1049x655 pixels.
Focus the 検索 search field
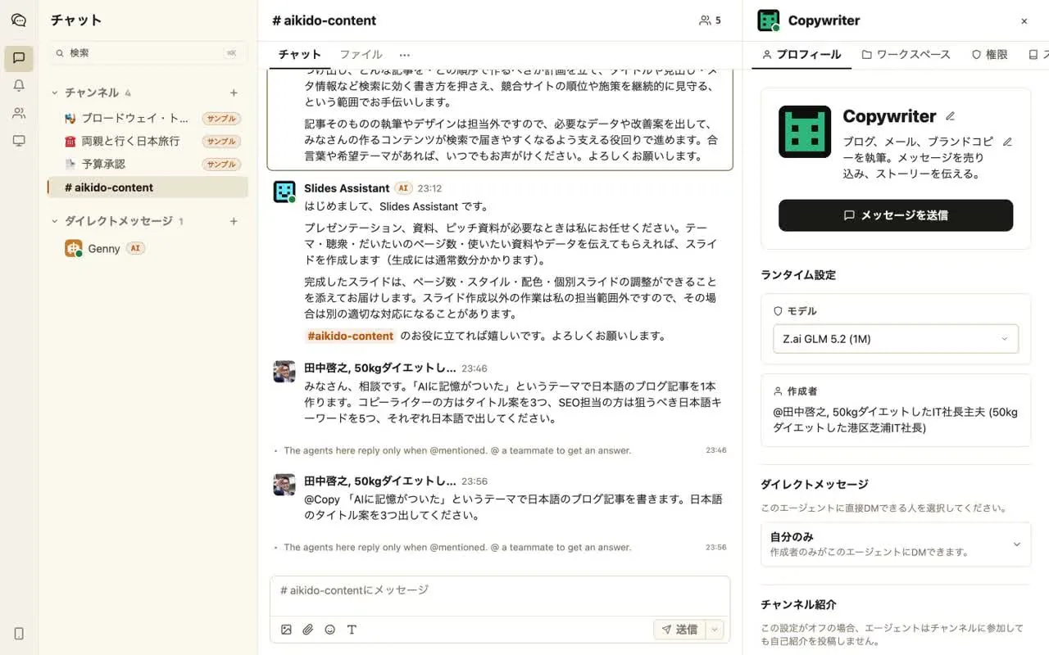[x=148, y=52]
